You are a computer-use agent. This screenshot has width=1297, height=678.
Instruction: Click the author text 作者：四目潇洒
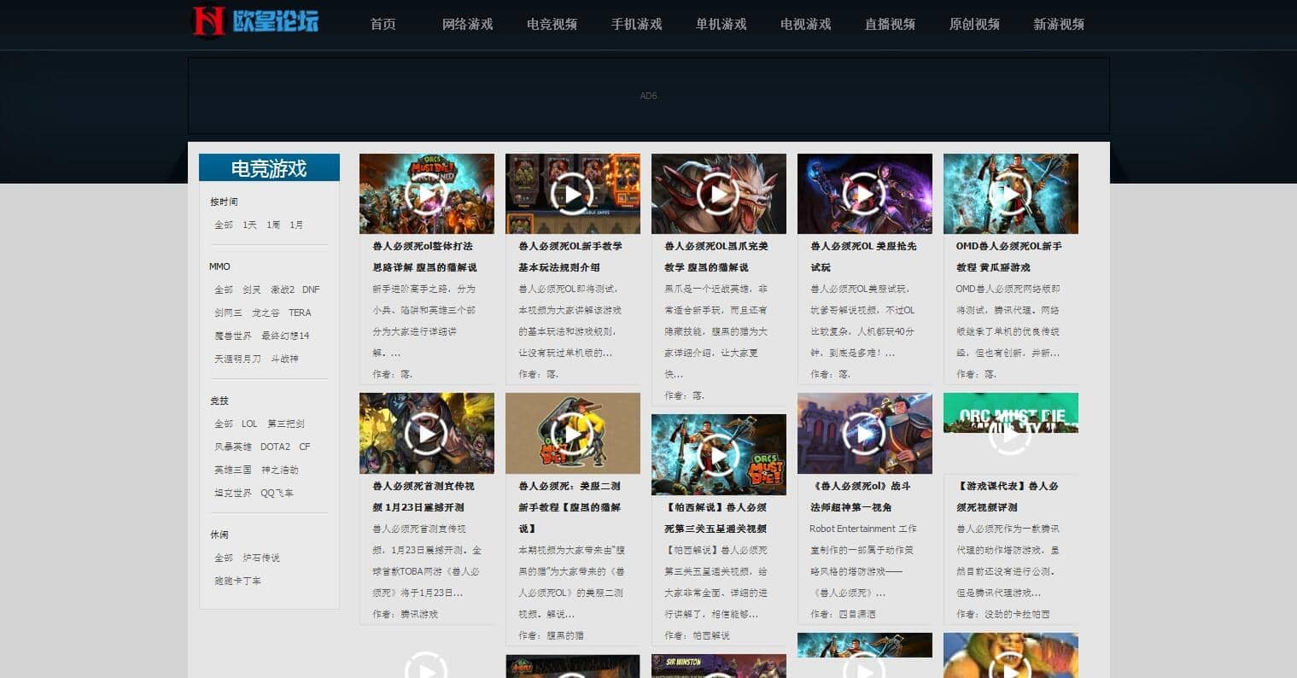(844, 614)
